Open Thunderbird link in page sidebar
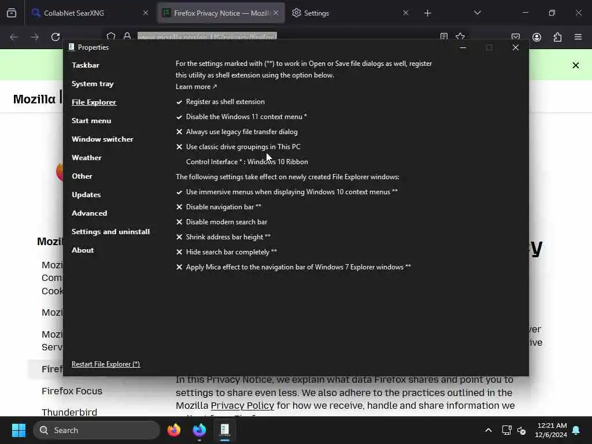The width and height of the screenshot is (592, 444). tap(69, 412)
